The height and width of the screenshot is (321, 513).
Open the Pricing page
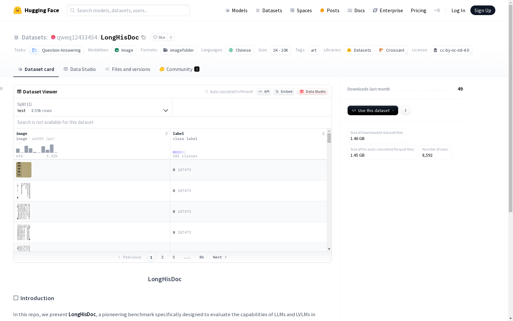418,10
